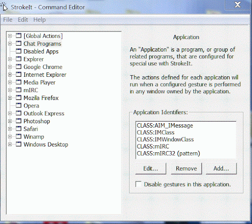Expand the Winamp tree node
This screenshot has height=224, width=252.
pos(10,137)
